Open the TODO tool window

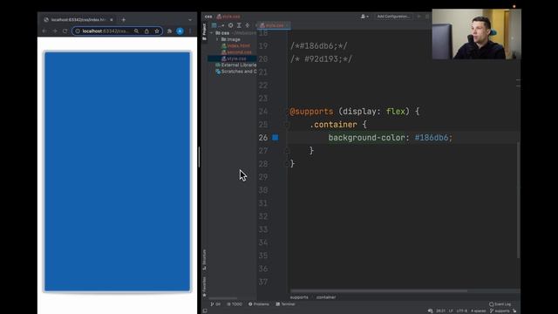[235, 304]
